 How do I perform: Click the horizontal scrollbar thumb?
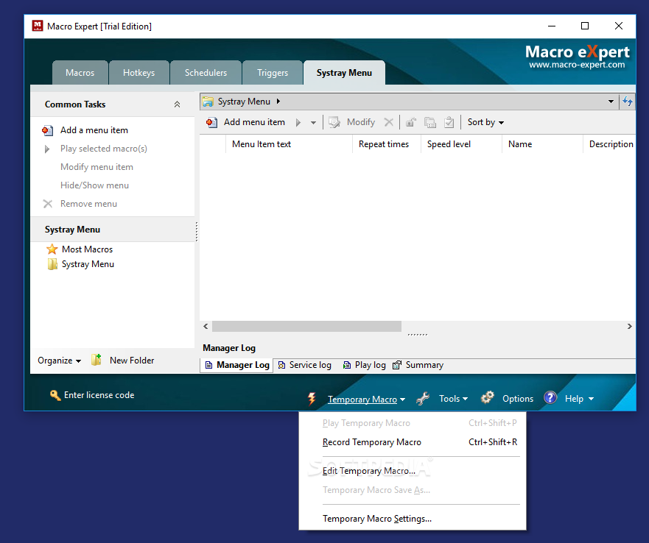coord(306,326)
